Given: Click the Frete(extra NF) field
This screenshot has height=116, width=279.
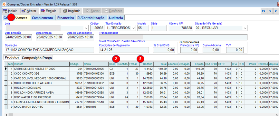Looking at the screenshot, I should [189, 50].
